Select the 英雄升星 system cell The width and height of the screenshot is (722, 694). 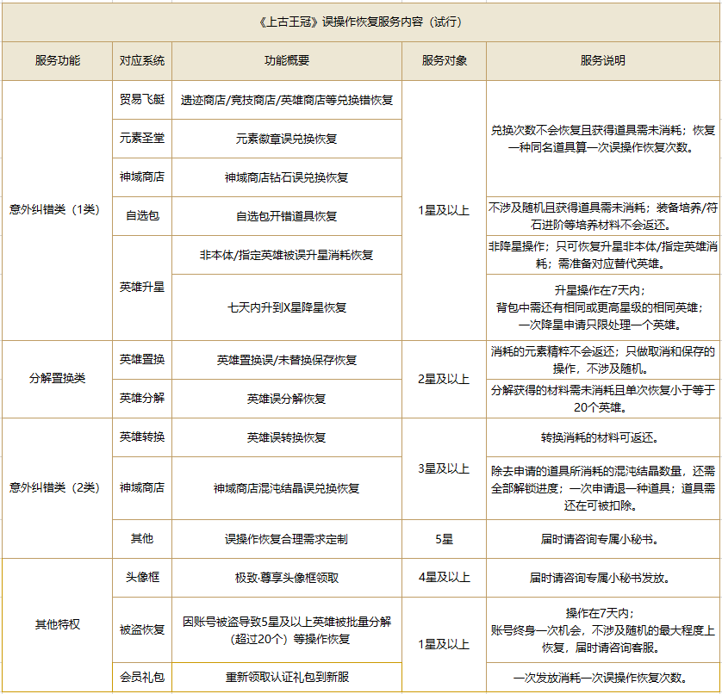(x=142, y=288)
